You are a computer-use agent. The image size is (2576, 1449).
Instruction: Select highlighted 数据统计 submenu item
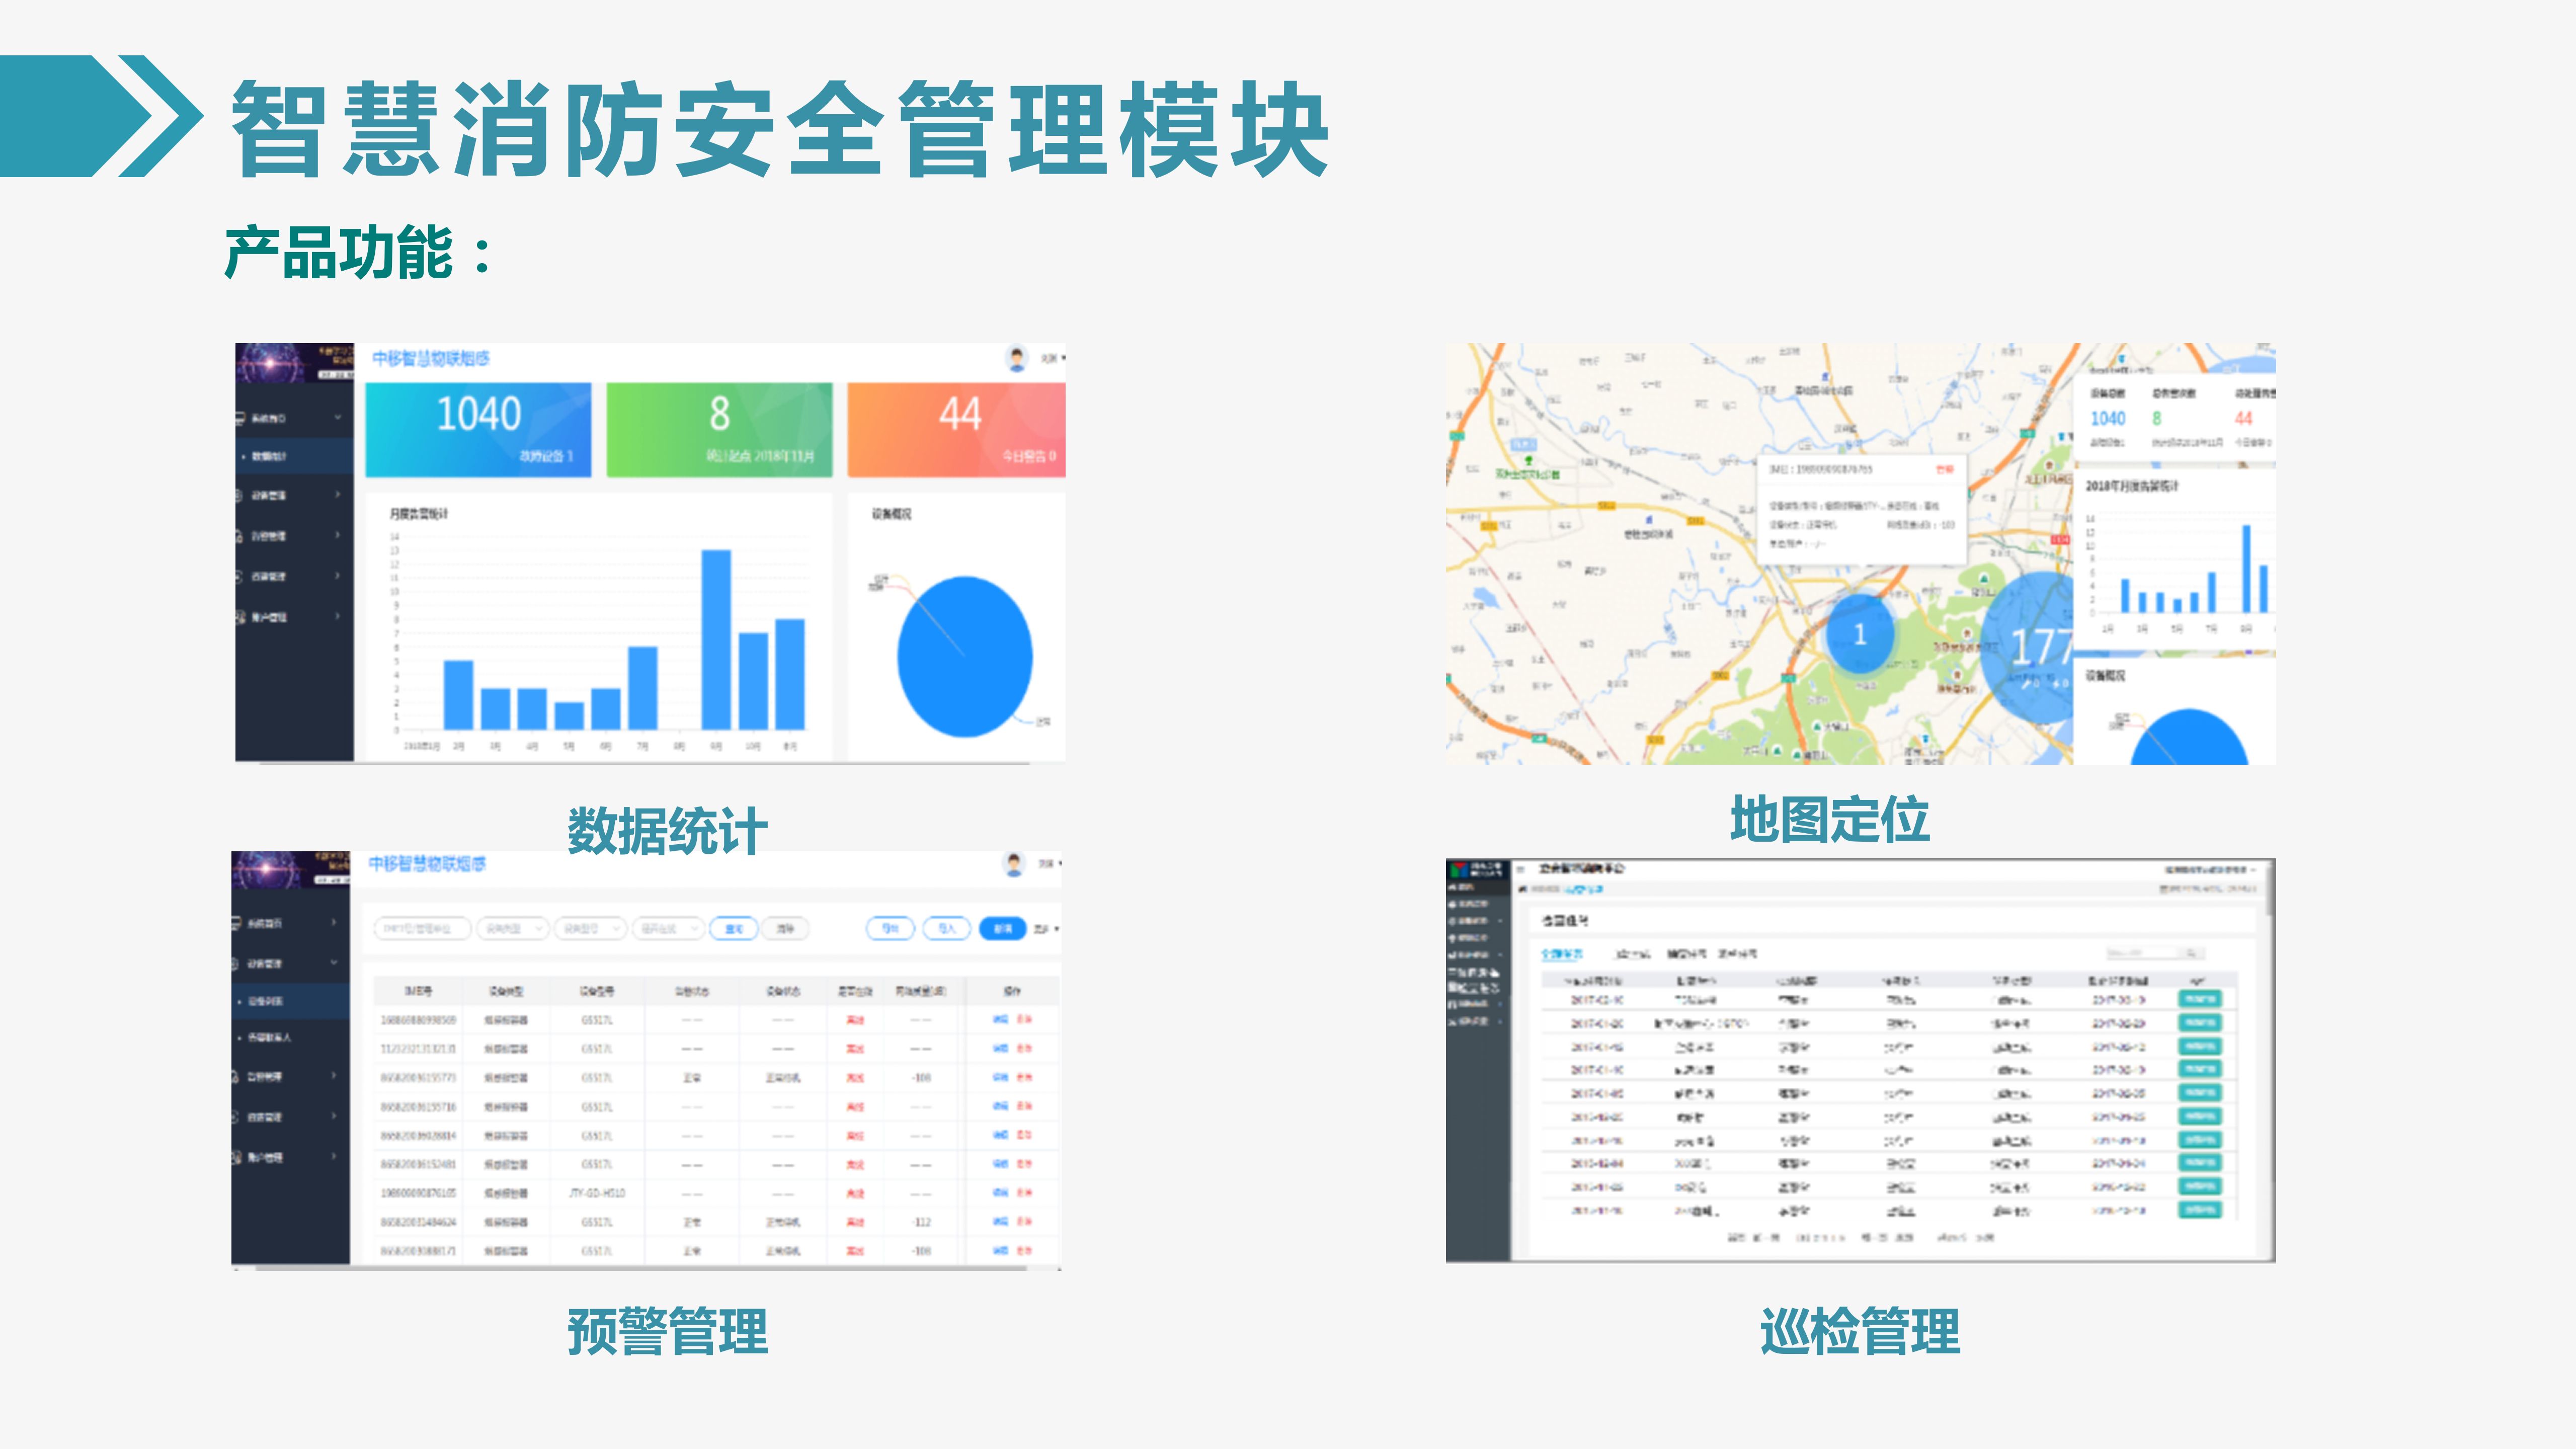coord(294,456)
